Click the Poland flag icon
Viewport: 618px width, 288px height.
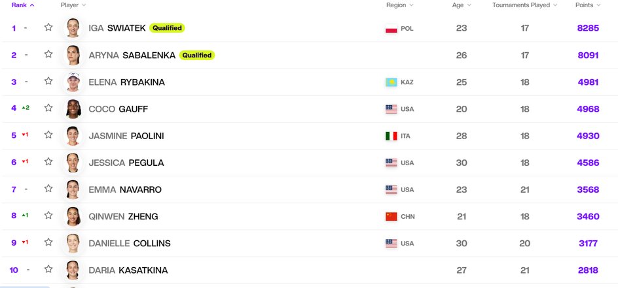point(391,29)
